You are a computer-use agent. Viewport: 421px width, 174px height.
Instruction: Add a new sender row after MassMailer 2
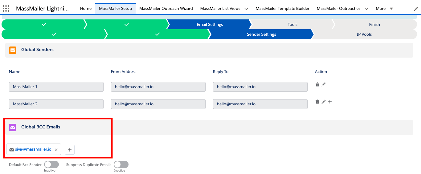[330, 102]
